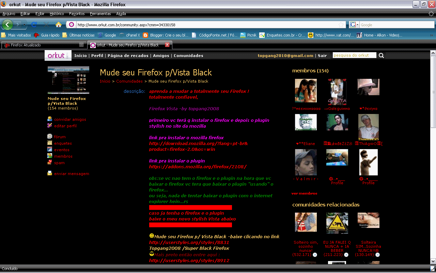Click the status bar stylish icon

[432, 269]
